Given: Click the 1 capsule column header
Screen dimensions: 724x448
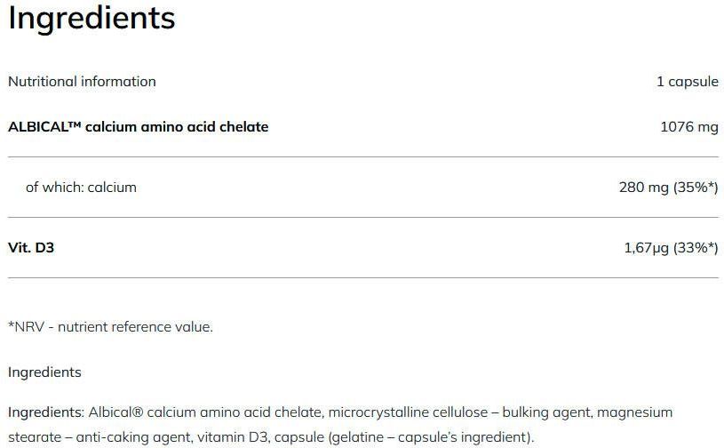Looking at the screenshot, I should 687,82.
